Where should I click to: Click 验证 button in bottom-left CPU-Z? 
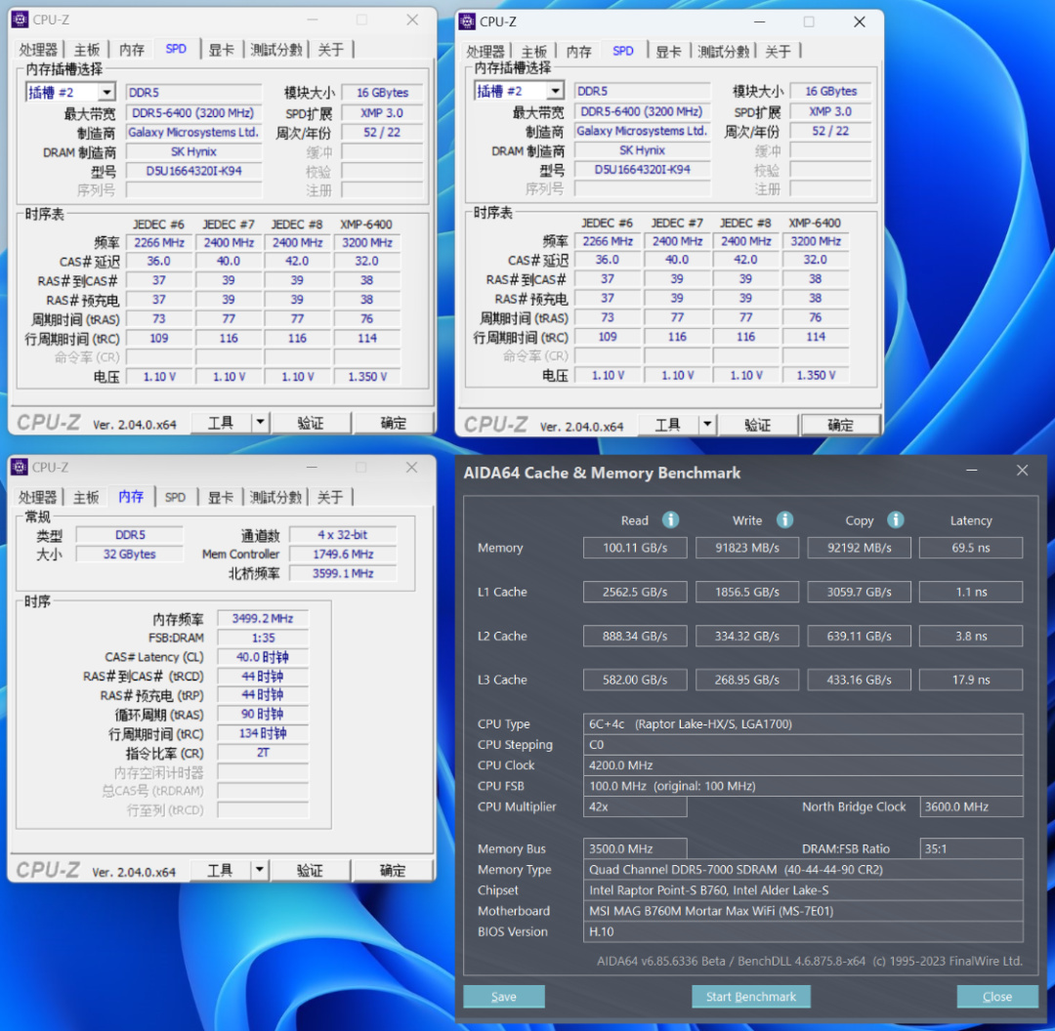tap(310, 870)
